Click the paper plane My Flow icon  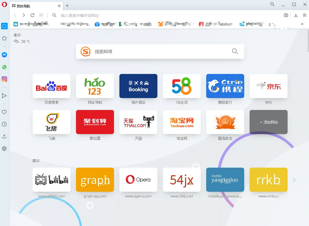4,96
